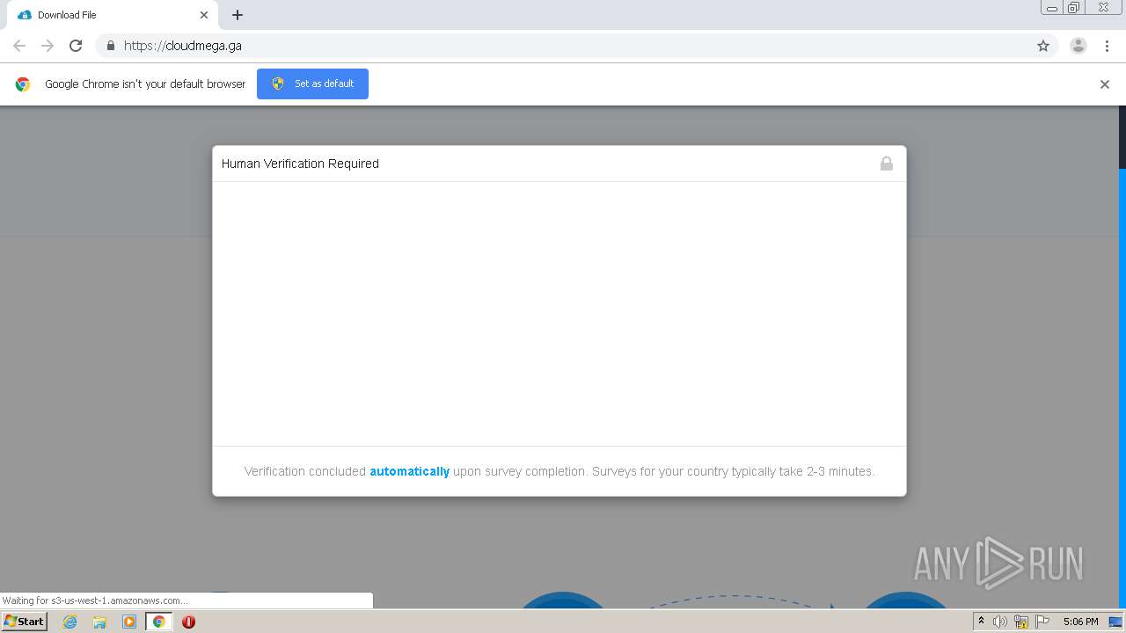
Task: Select Chrome taskbar button
Action: (158, 622)
